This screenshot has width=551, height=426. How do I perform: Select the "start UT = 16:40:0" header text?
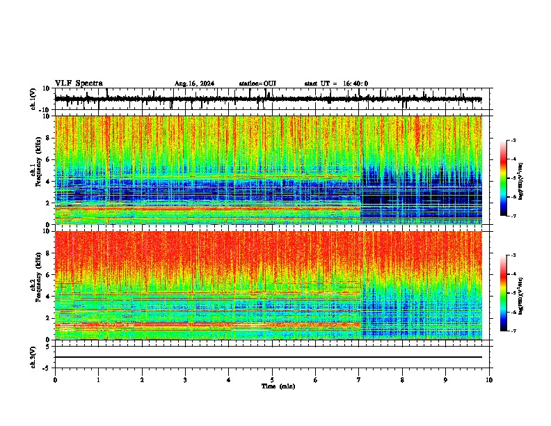336,84
